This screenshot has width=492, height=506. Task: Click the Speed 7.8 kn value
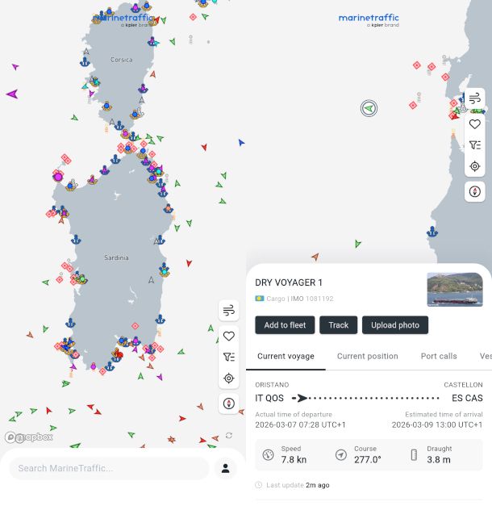point(294,459)
